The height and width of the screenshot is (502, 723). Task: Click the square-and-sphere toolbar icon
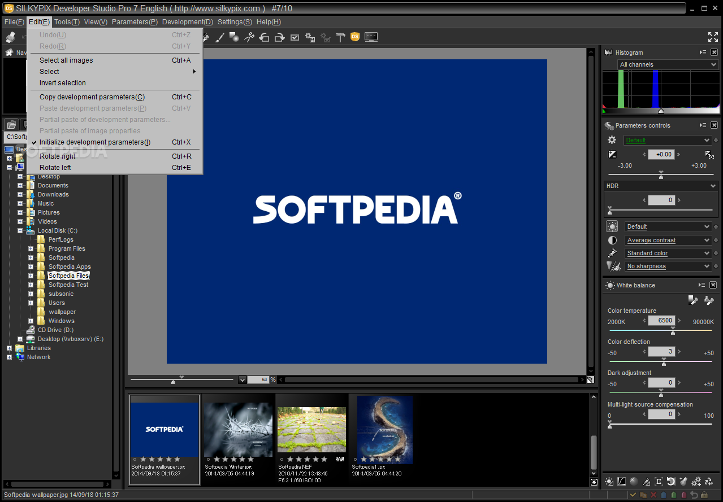(x=234, y=37)
